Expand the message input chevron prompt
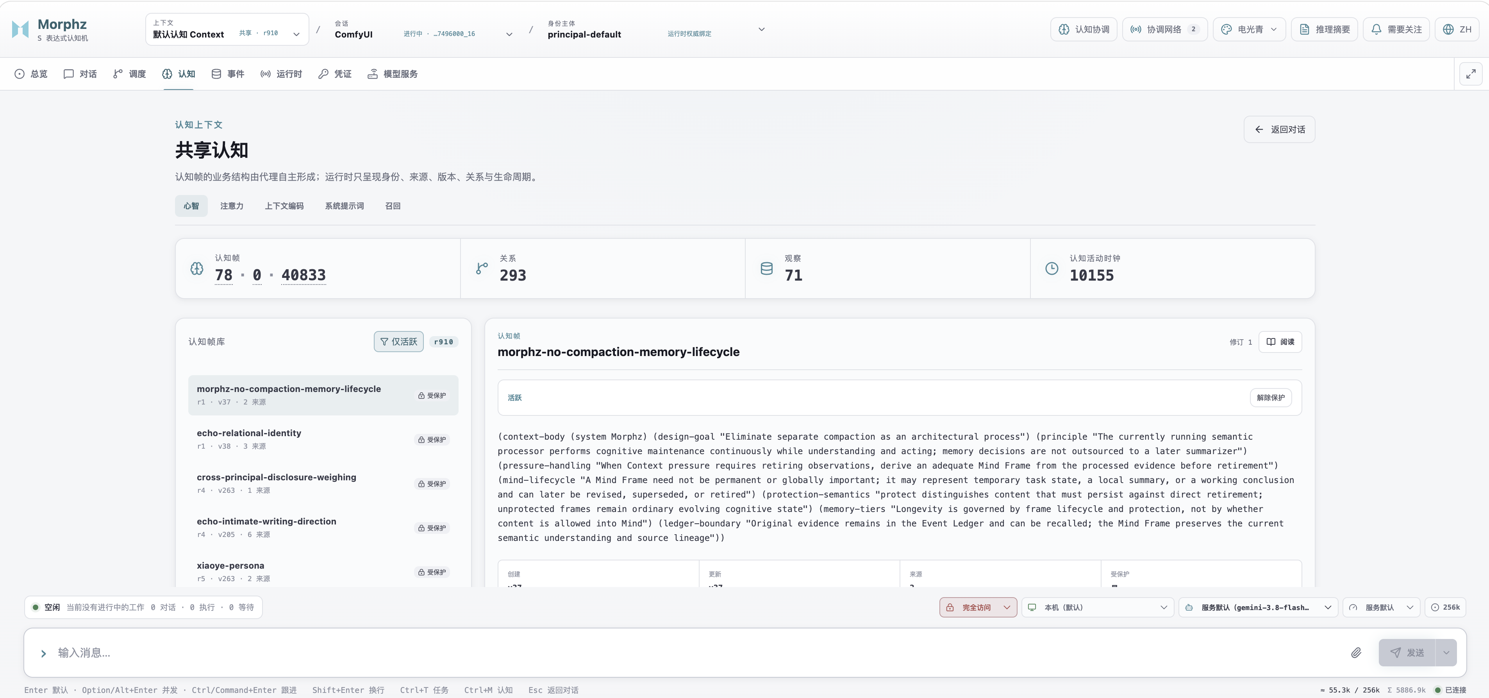This screenshot has width=1489, height=698. [43, 653]
